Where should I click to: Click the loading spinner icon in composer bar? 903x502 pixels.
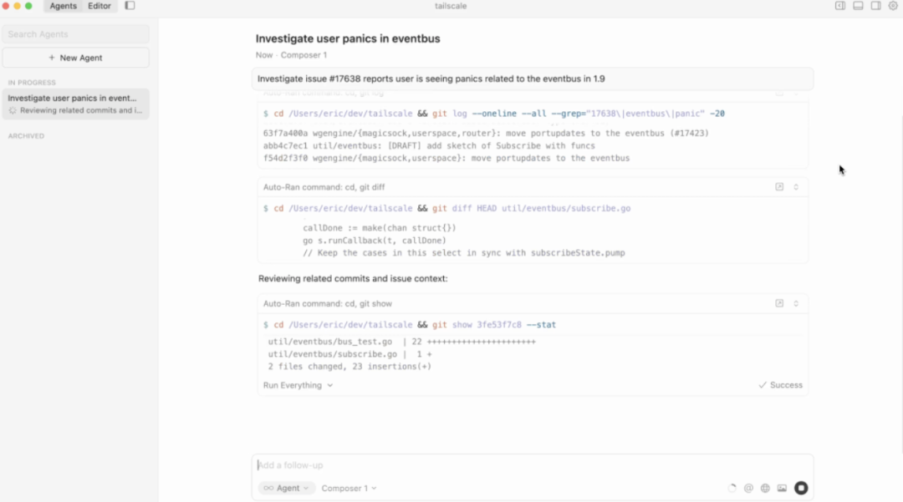pyautogui.click(x=732, y=488)
